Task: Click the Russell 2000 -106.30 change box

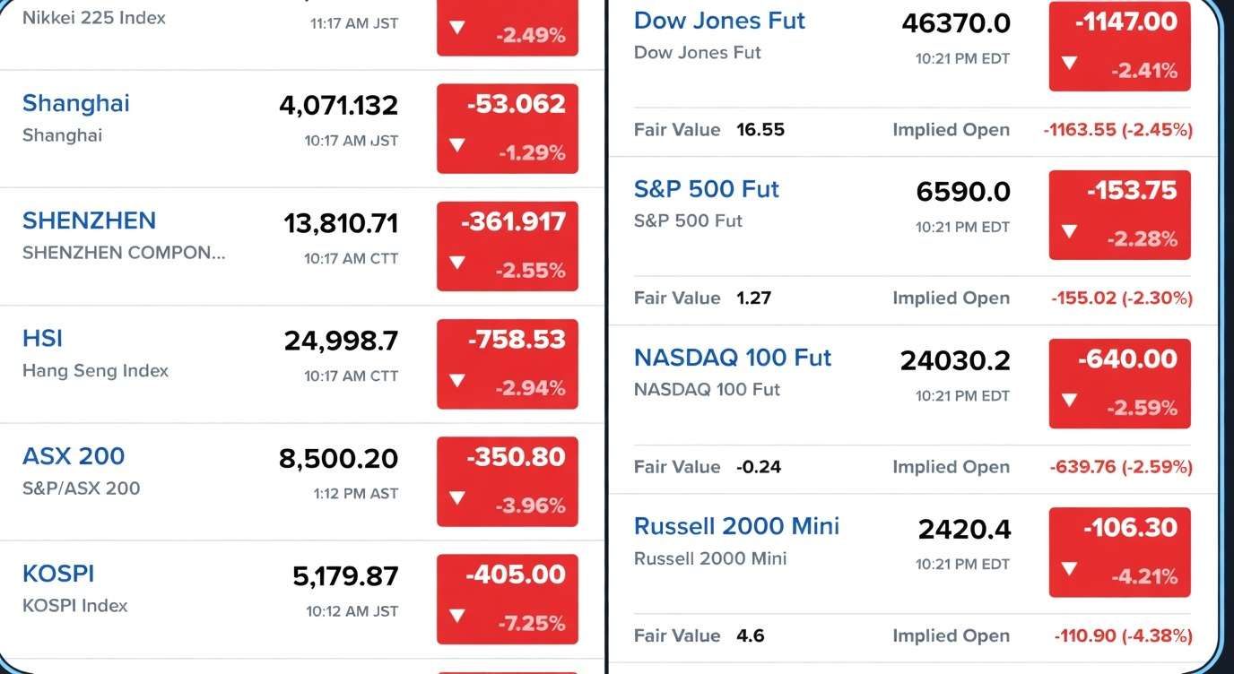Action: point(1120,552)
